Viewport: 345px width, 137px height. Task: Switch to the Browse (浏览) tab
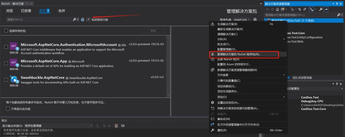[x=10, y=11]
